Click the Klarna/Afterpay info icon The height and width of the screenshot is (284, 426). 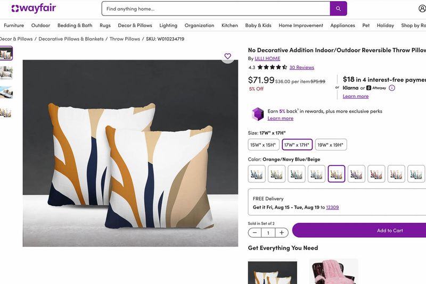[392, 88]
